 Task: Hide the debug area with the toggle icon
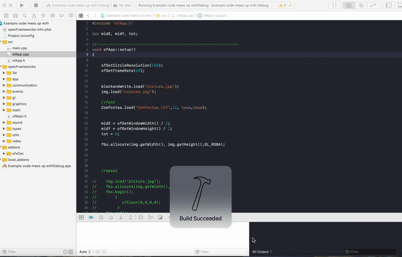point(81,217)
